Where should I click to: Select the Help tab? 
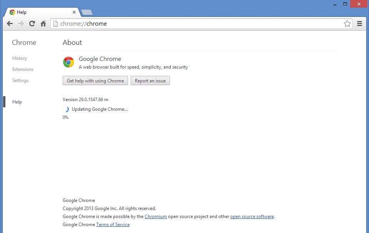coord(42,12)
